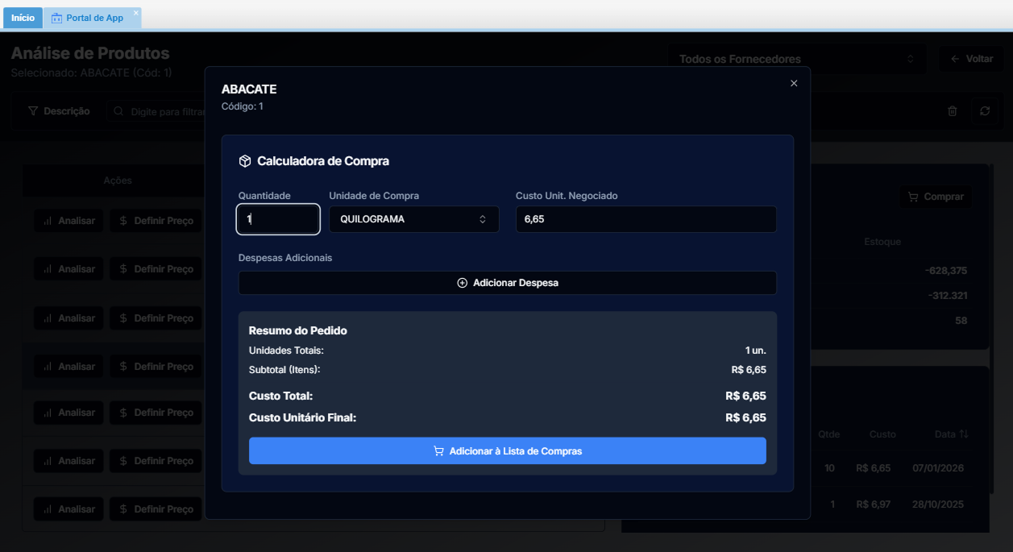The width and height of the screenshot is (1013, 552).
Task: Close the Portal de App tab
Action: coord(136,13)
